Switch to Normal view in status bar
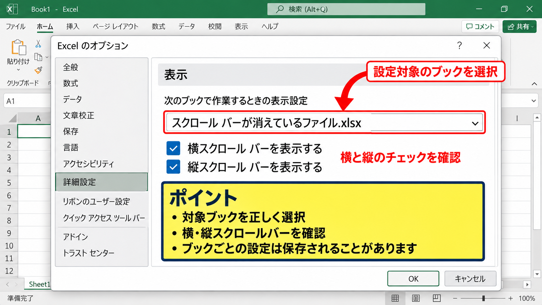Image resolution: width=542 pixels, height=305 pixels. pos(395,298)
